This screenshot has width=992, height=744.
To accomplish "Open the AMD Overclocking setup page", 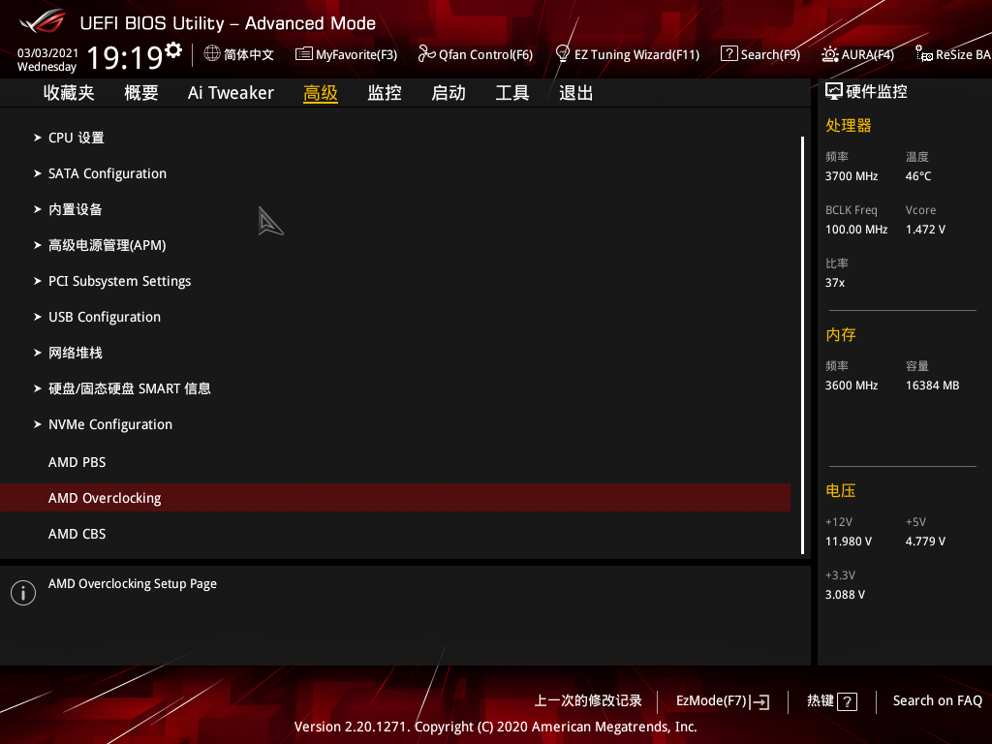I will (105, 497).
